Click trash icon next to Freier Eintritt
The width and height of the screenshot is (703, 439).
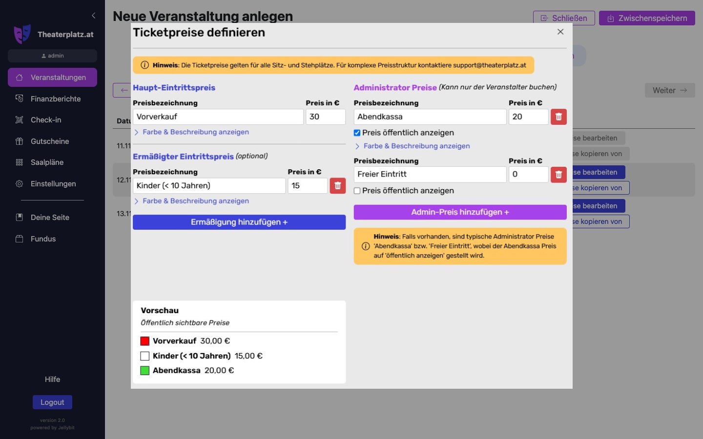(558, 175)
